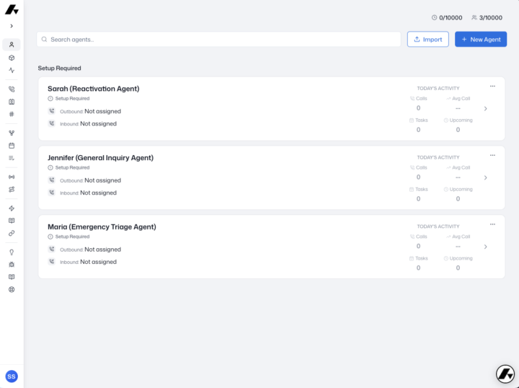Open three-dot menu for Maria agent

pos(492,224)
